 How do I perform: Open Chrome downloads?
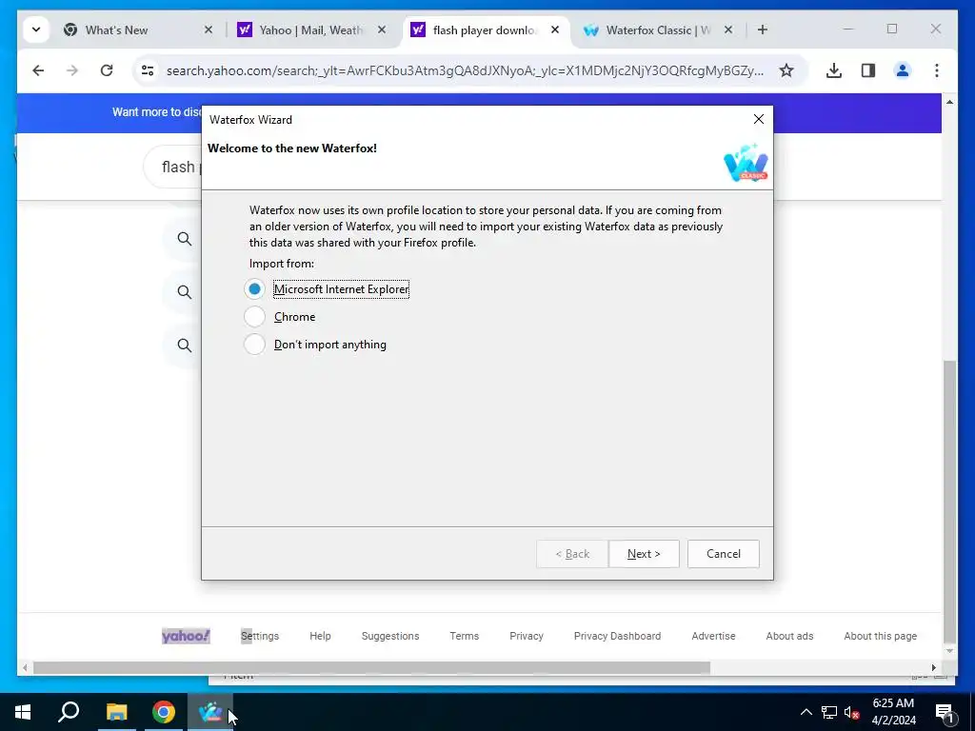834,70
